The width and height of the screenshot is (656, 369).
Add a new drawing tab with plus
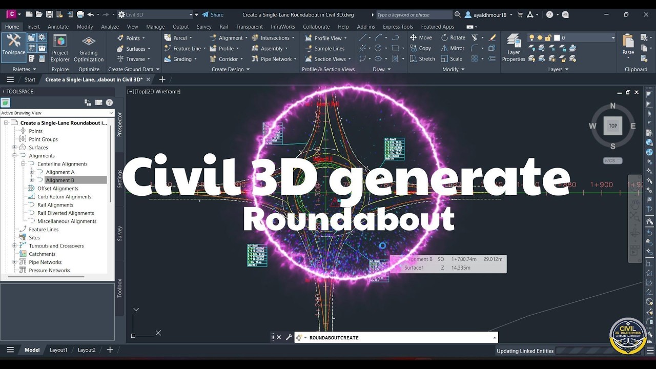(162, 79)
